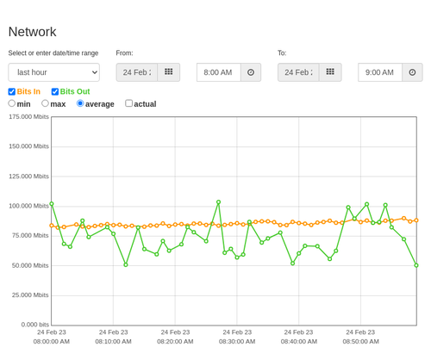Toggle the Bits In checkbox
This screenshot has height=347, width=431.
tap(12, 91)
